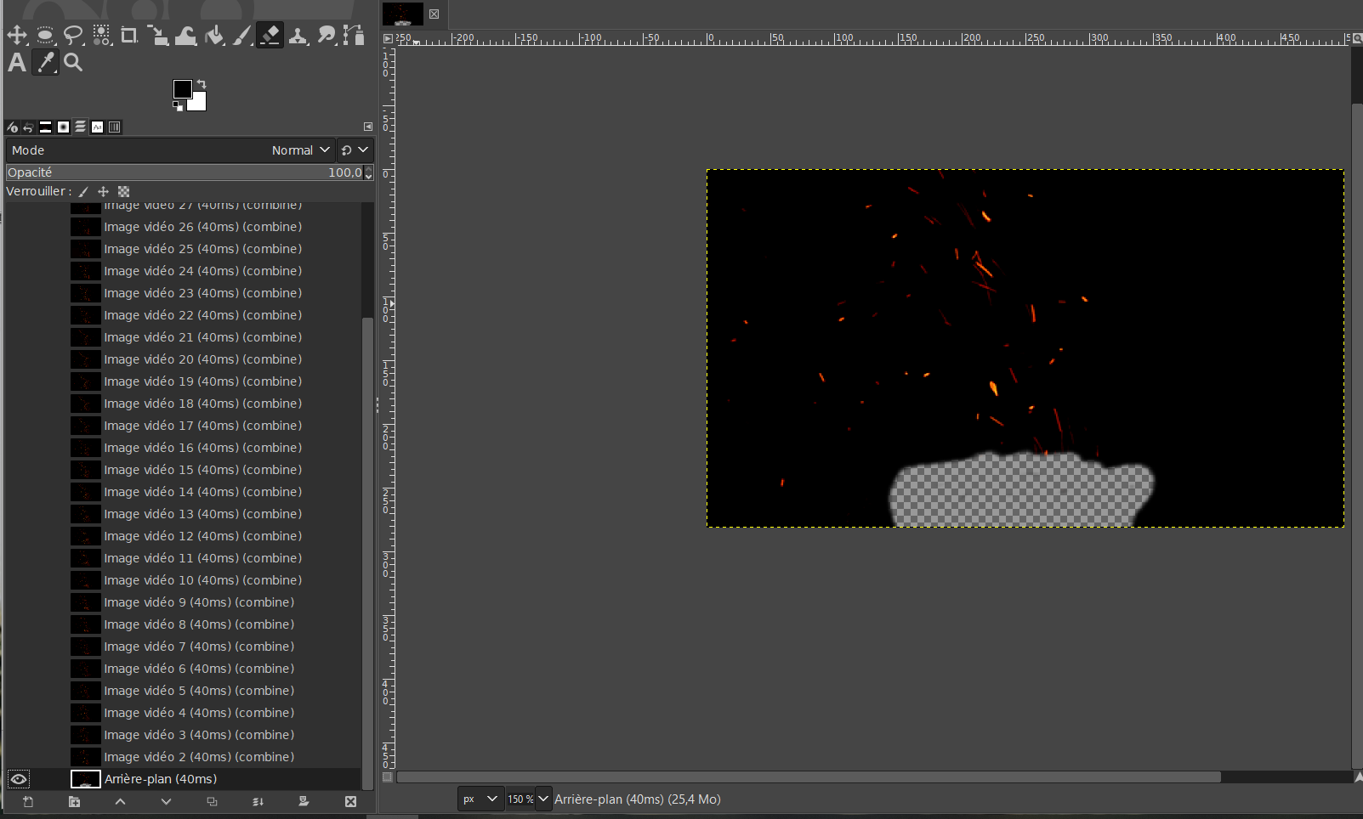1363x819 pixels.
Task: Click the create new layer icon
Action: (x=28, y=801)
